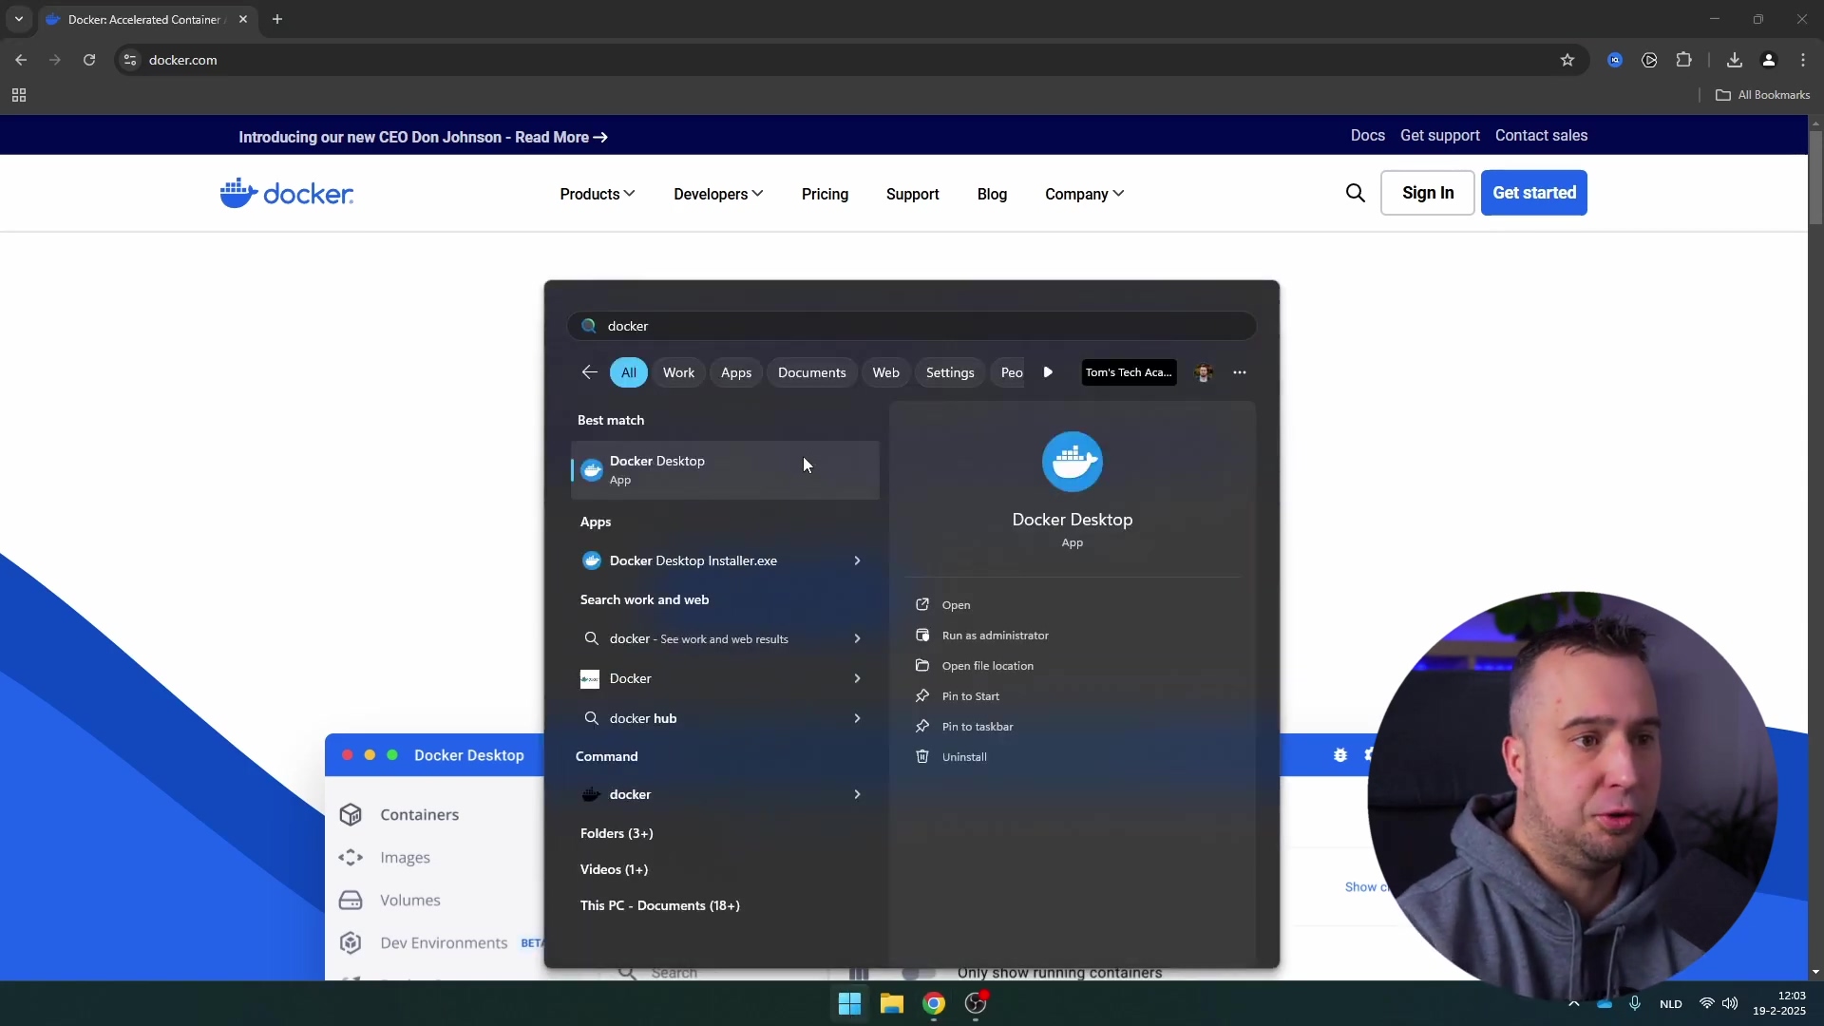This screenshot has height=1026, width=1824.
Task: Open All Bookmarks folder
Action: click(x=1762, y=95)
